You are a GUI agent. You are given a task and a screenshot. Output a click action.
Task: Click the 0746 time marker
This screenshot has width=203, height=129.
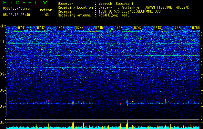(x=118, y=28)
